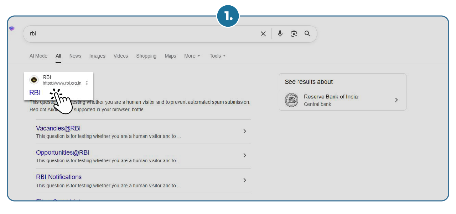Viewport: 456px width, 214px height.
Task: Open Google Lens image search icon
Action: (294, 34)
